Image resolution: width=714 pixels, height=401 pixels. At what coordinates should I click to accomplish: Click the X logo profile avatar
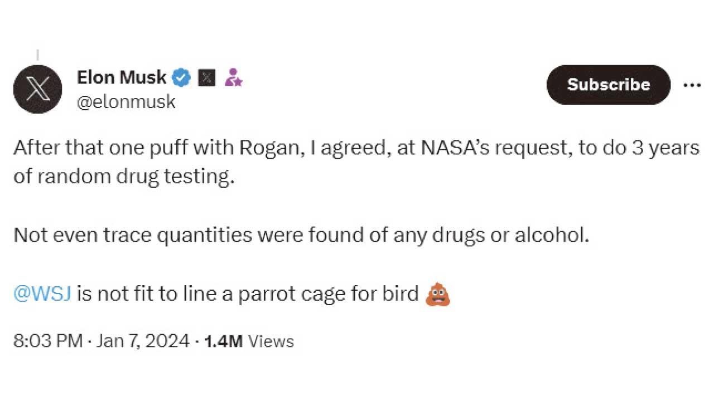point(37,89)
